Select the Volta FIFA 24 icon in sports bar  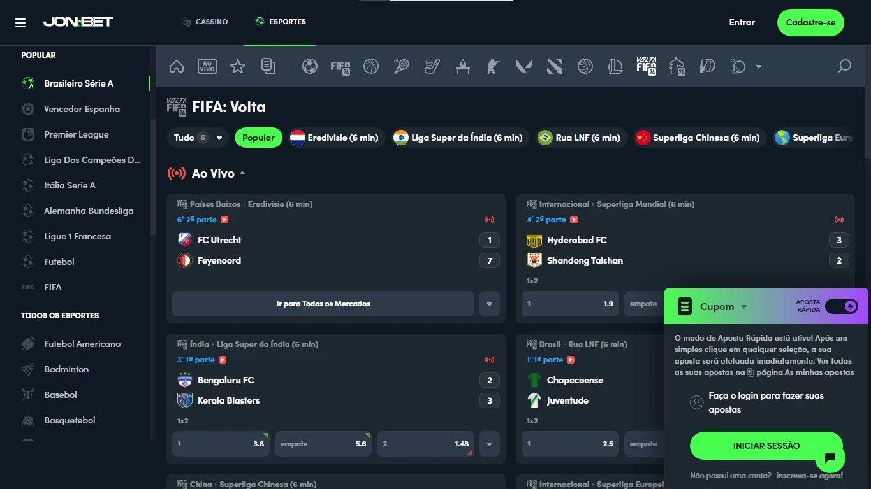pyautogui.click(x=647, y=66)
